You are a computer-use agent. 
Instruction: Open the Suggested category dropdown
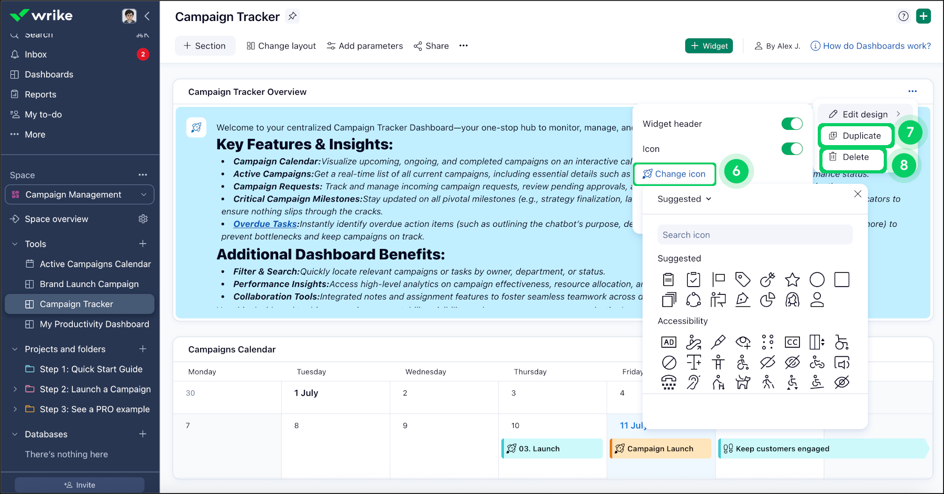click(684, 199)
